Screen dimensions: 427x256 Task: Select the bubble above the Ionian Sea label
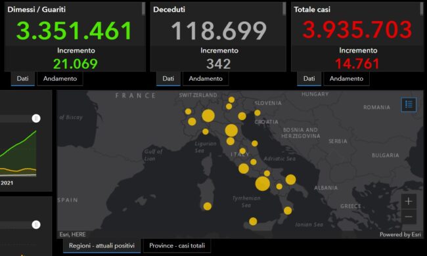click(288, 211)
